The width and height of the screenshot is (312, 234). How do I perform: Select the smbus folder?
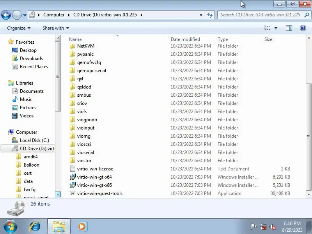pyautogui.click(x=84, y=95)
